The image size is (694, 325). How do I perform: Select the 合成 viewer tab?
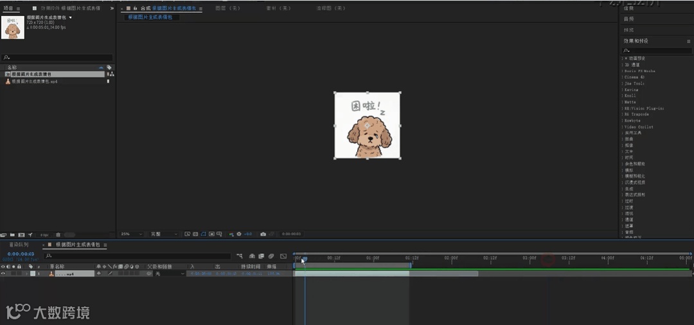tap(168, 8)
